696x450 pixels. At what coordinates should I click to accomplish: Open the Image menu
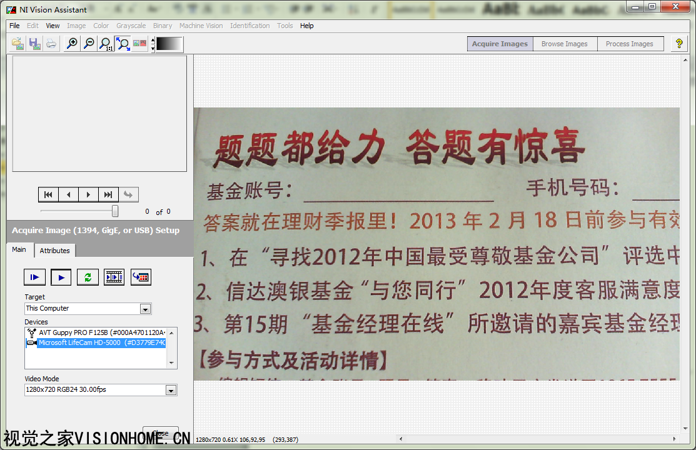[x=76, y=26]
